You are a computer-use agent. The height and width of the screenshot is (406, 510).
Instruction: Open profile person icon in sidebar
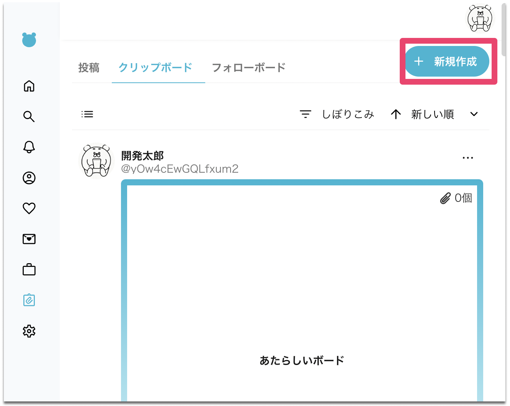29,178
